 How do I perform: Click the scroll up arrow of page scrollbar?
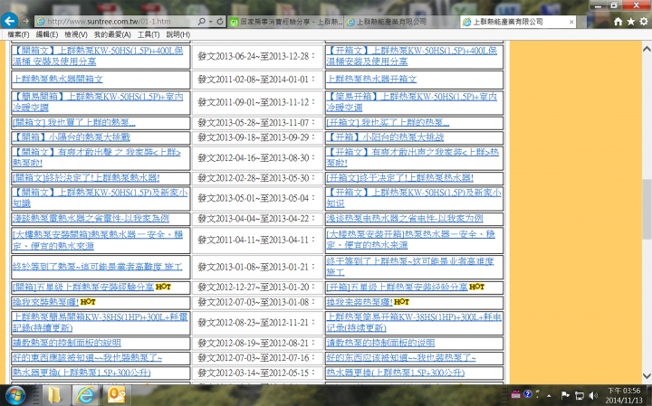pyautogui.click(x=647, y=49)
